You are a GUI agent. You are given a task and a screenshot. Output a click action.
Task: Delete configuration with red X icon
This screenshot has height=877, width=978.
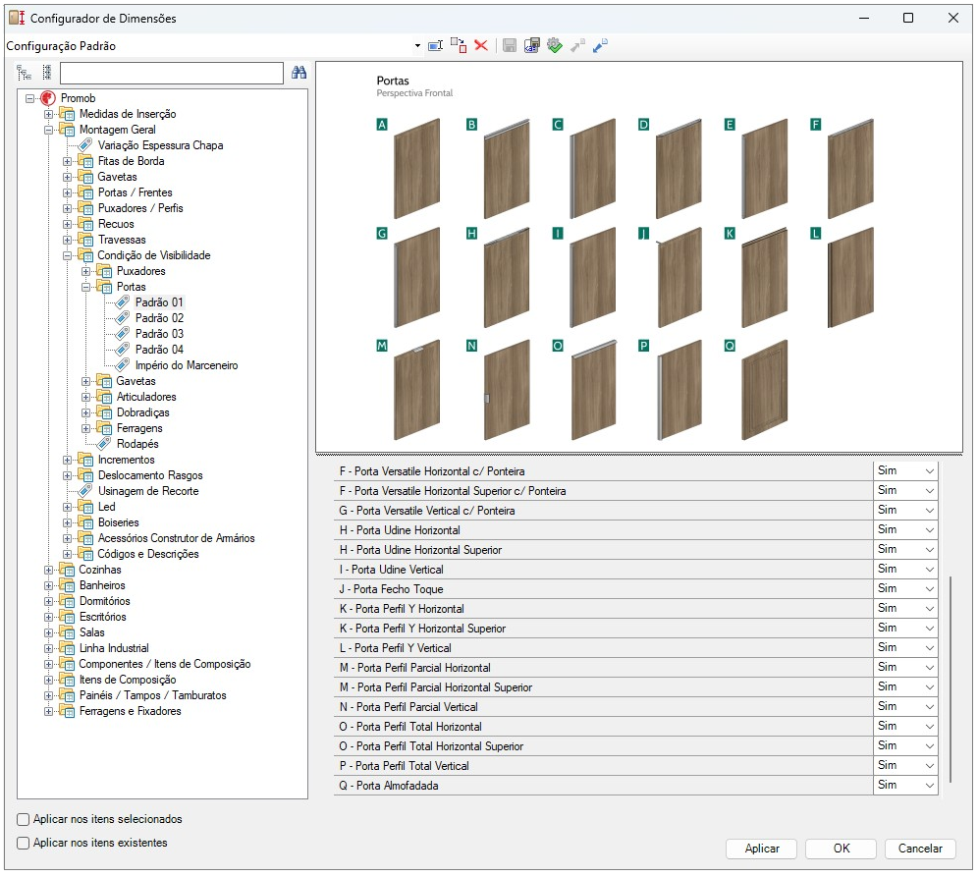[x=481, y=45]
